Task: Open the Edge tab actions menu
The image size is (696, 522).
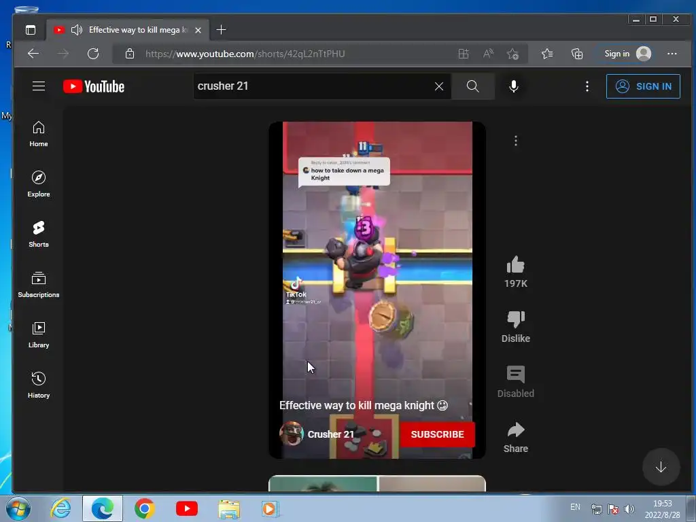Action: [31, 30]
